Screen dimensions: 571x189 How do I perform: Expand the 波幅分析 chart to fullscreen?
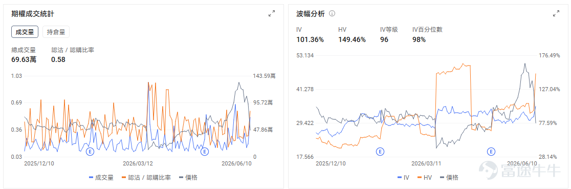(556, 13)
